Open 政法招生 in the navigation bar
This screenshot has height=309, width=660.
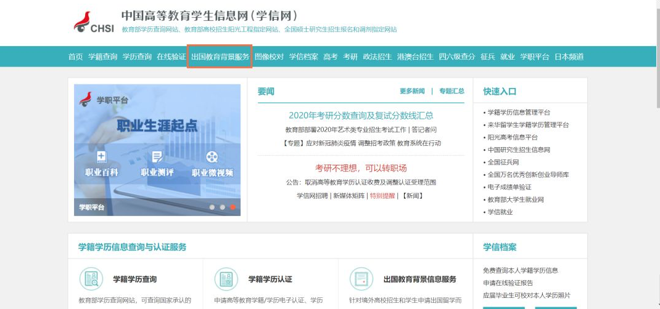(377, 57)
